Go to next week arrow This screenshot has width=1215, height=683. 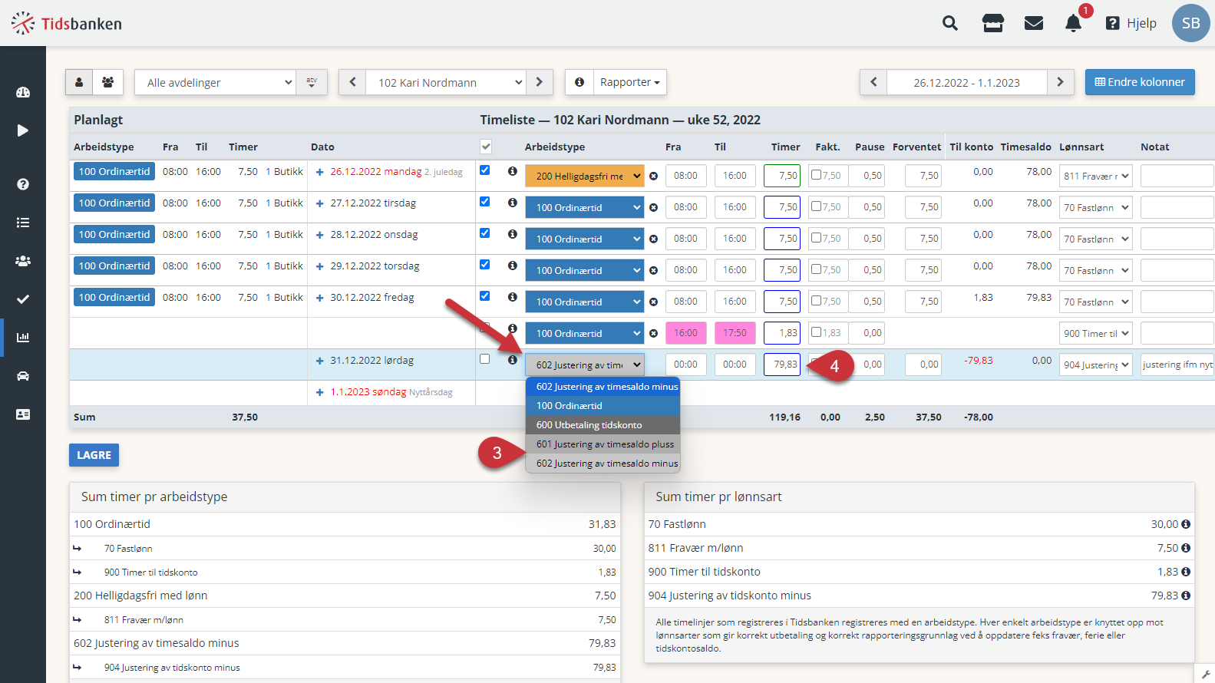point(1060,82)
